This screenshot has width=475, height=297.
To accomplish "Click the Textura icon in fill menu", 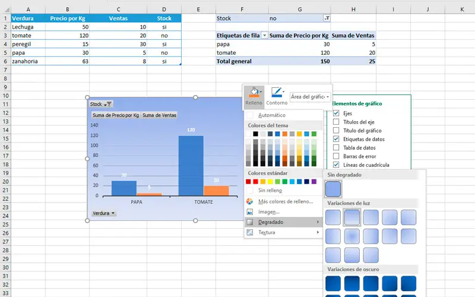I will click(249, 232).
